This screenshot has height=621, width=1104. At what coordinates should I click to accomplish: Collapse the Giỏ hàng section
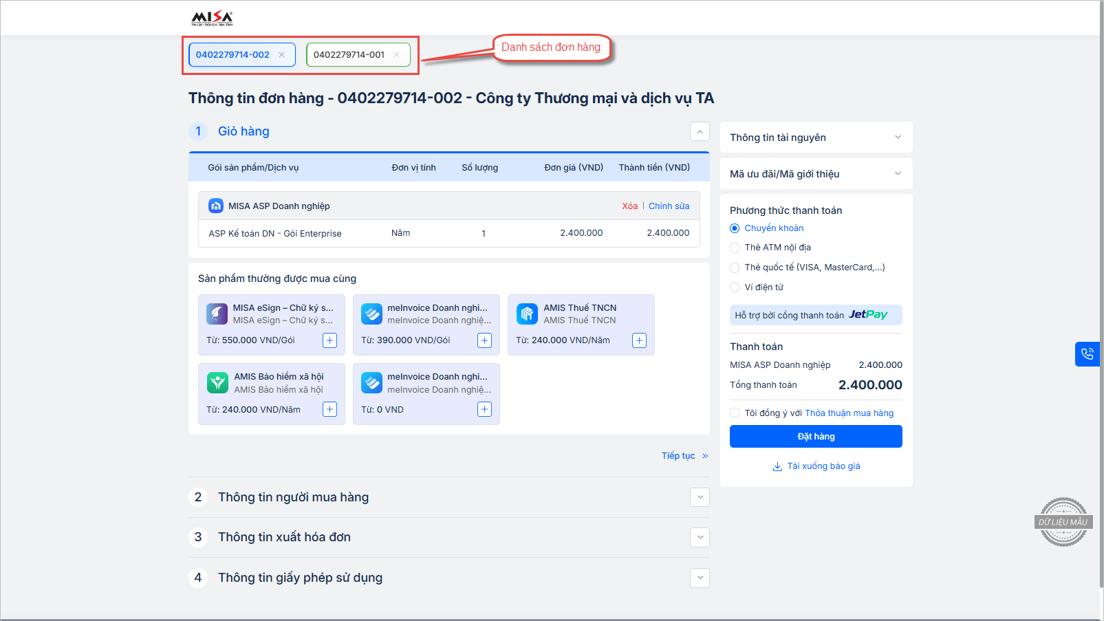click(700, 131)
